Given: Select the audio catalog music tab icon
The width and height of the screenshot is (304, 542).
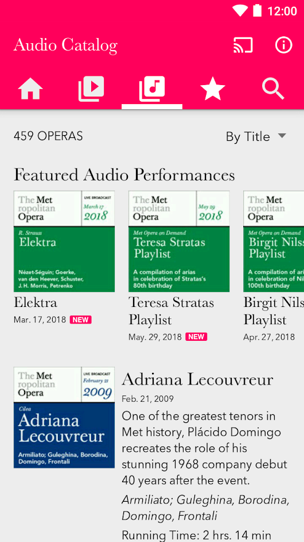Looking at the screenshot, I should [152, 89].
